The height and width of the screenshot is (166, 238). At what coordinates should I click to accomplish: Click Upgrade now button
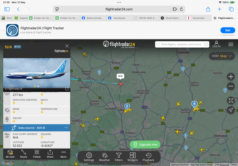[x=145, y=144]
